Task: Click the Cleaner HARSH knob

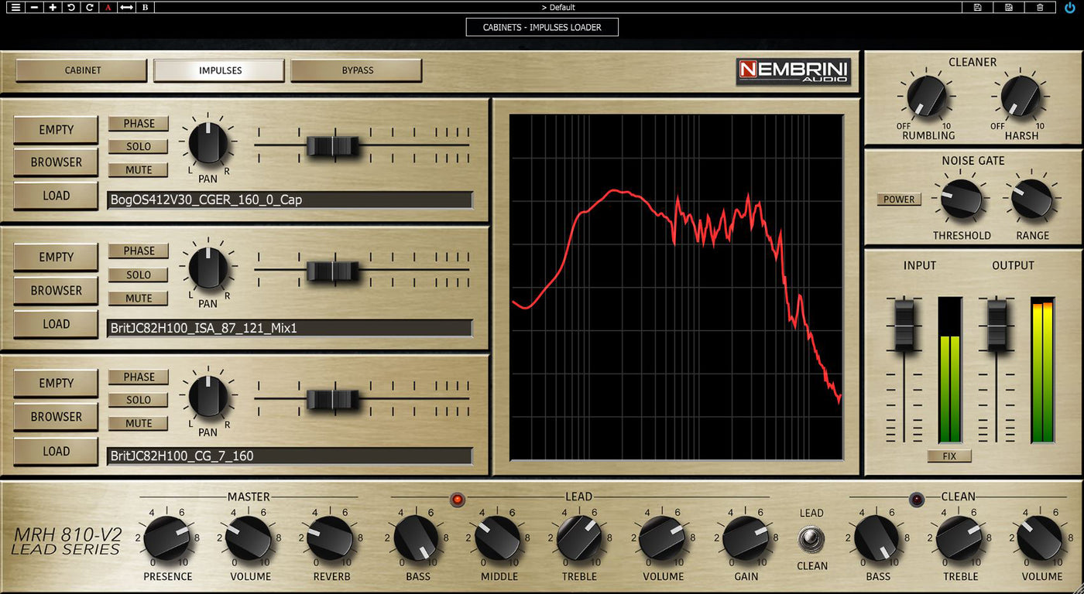Action: pyautogui.click(x=1020, y=97)
